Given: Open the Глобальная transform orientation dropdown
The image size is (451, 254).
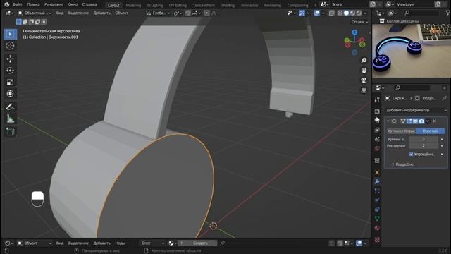Looking at the screenshot, I should 158,13.
